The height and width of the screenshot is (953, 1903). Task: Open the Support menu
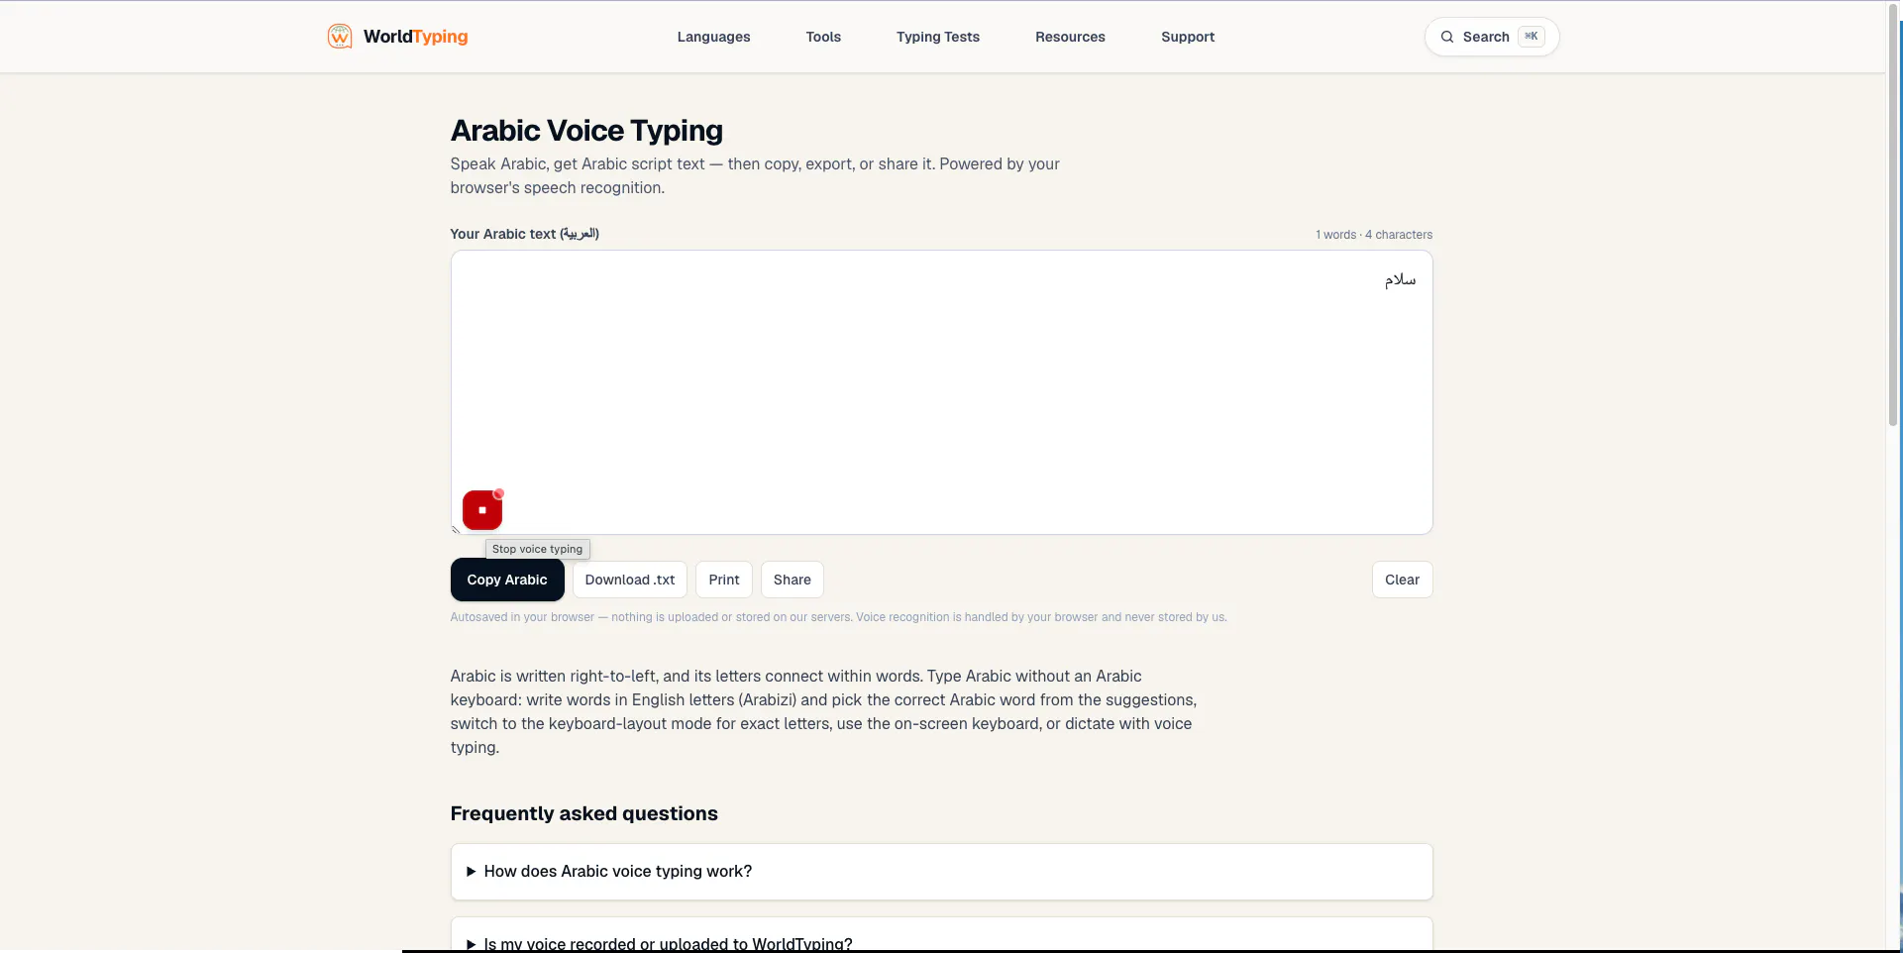[x=1188, y=37]
